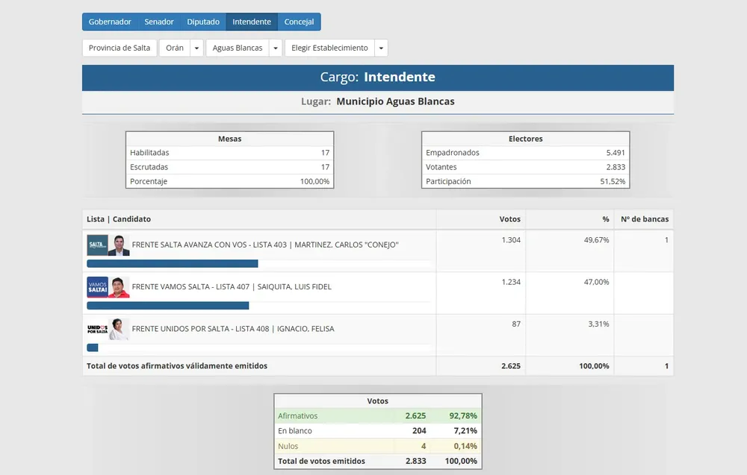747x475 pixels.
Task: Expand the Aguas Blancas dropdown arrow
Action: pos(275,48)
